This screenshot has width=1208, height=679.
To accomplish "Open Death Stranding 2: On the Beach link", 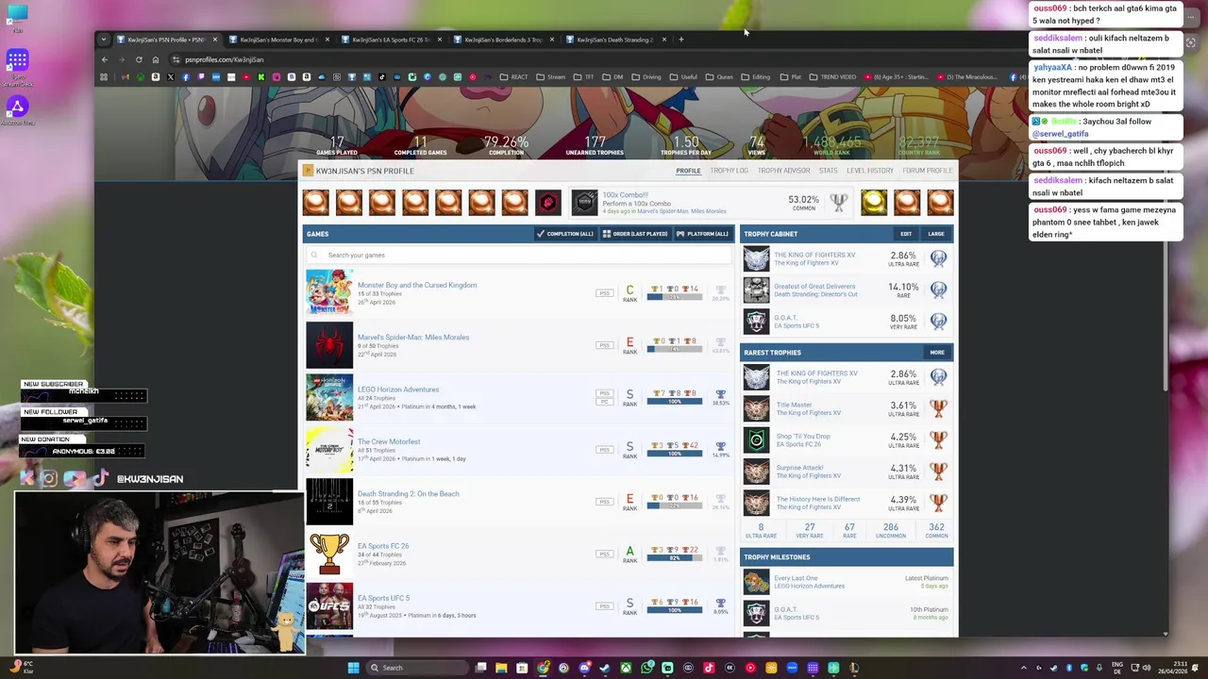I will click(409, 493).
